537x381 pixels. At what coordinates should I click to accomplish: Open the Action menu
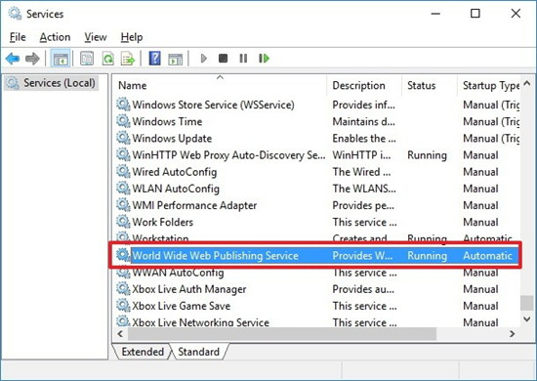pyautogui.click(x=55, y=37)
